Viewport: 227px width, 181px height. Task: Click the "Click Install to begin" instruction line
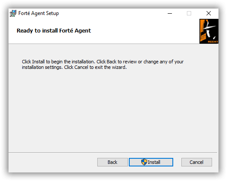[x=103, y=62]
